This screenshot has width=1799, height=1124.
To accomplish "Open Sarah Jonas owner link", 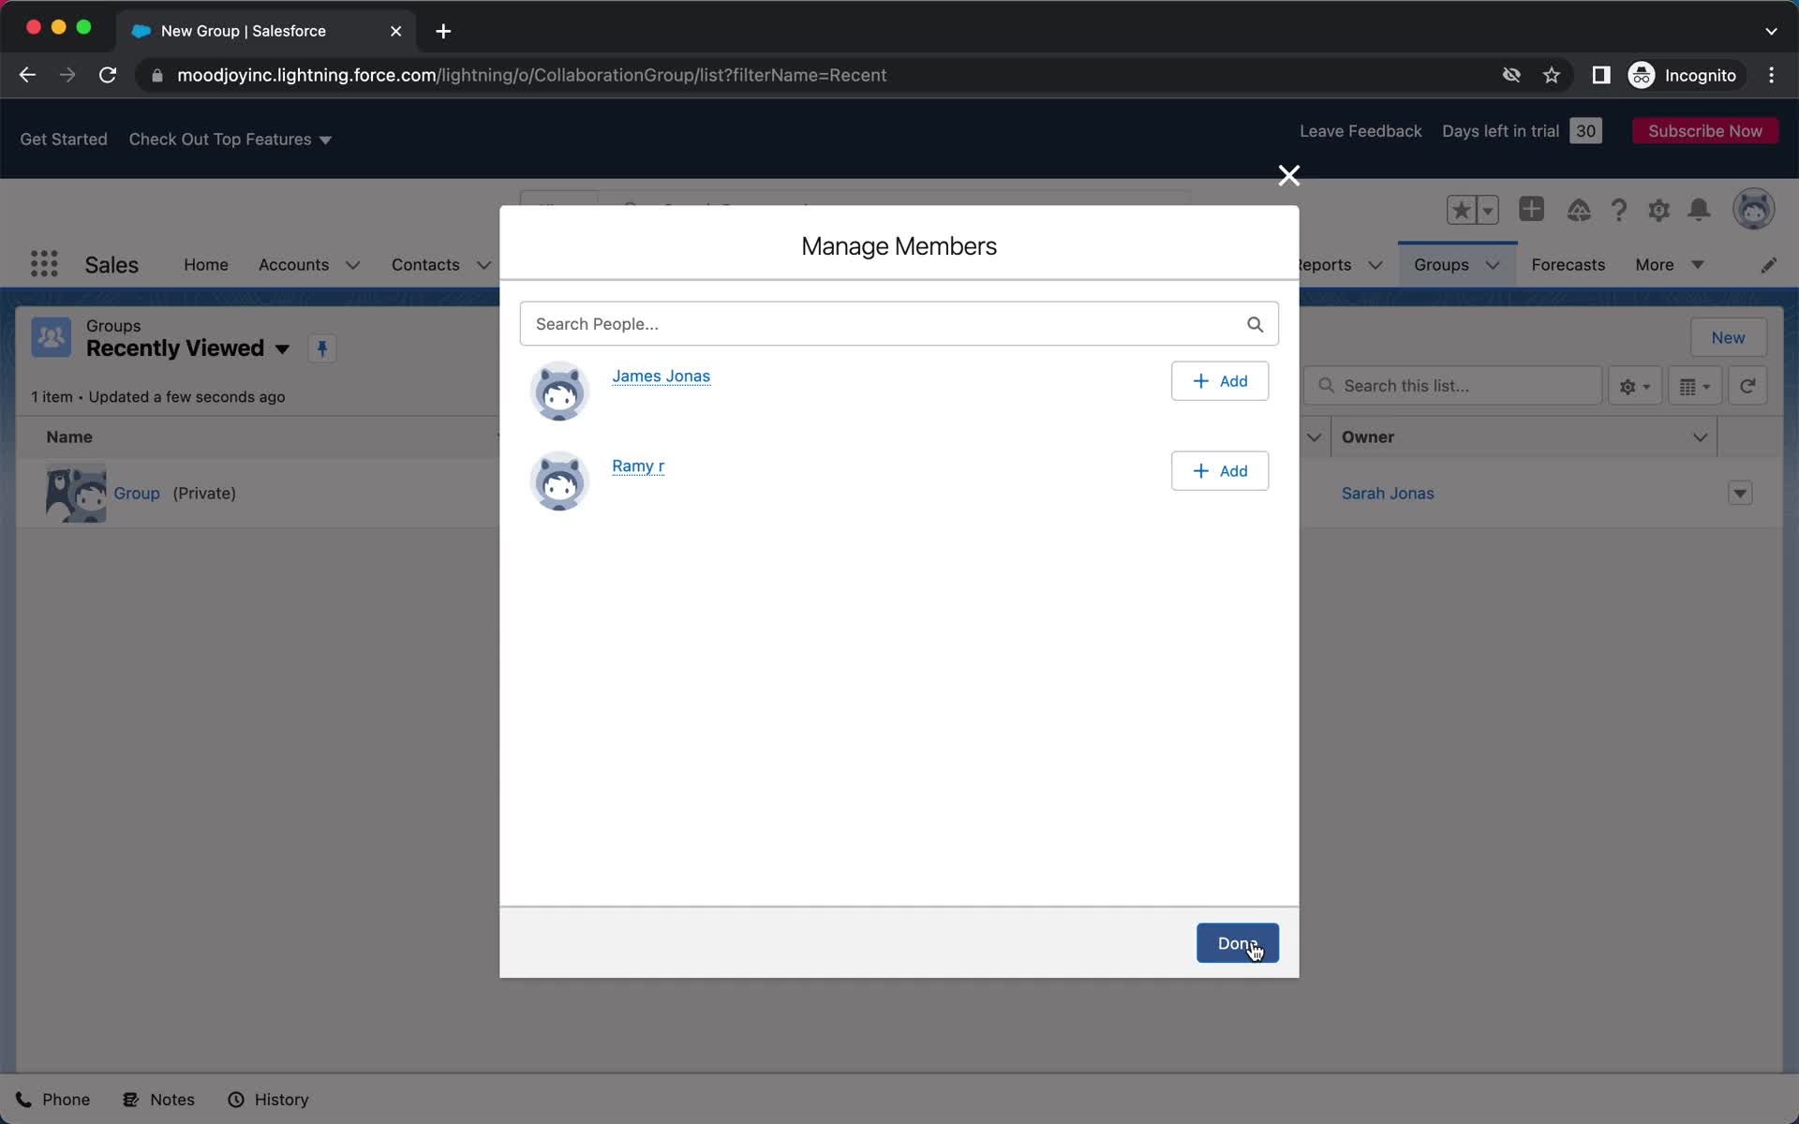I will (x=1387, y=494).
